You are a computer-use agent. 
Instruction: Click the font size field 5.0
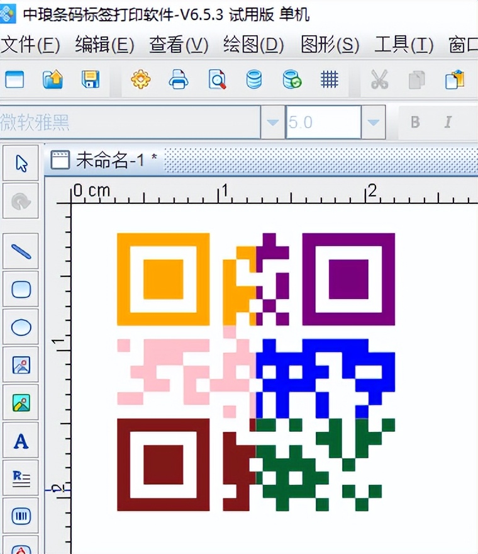pyautogui.click(x=323, y=122)
